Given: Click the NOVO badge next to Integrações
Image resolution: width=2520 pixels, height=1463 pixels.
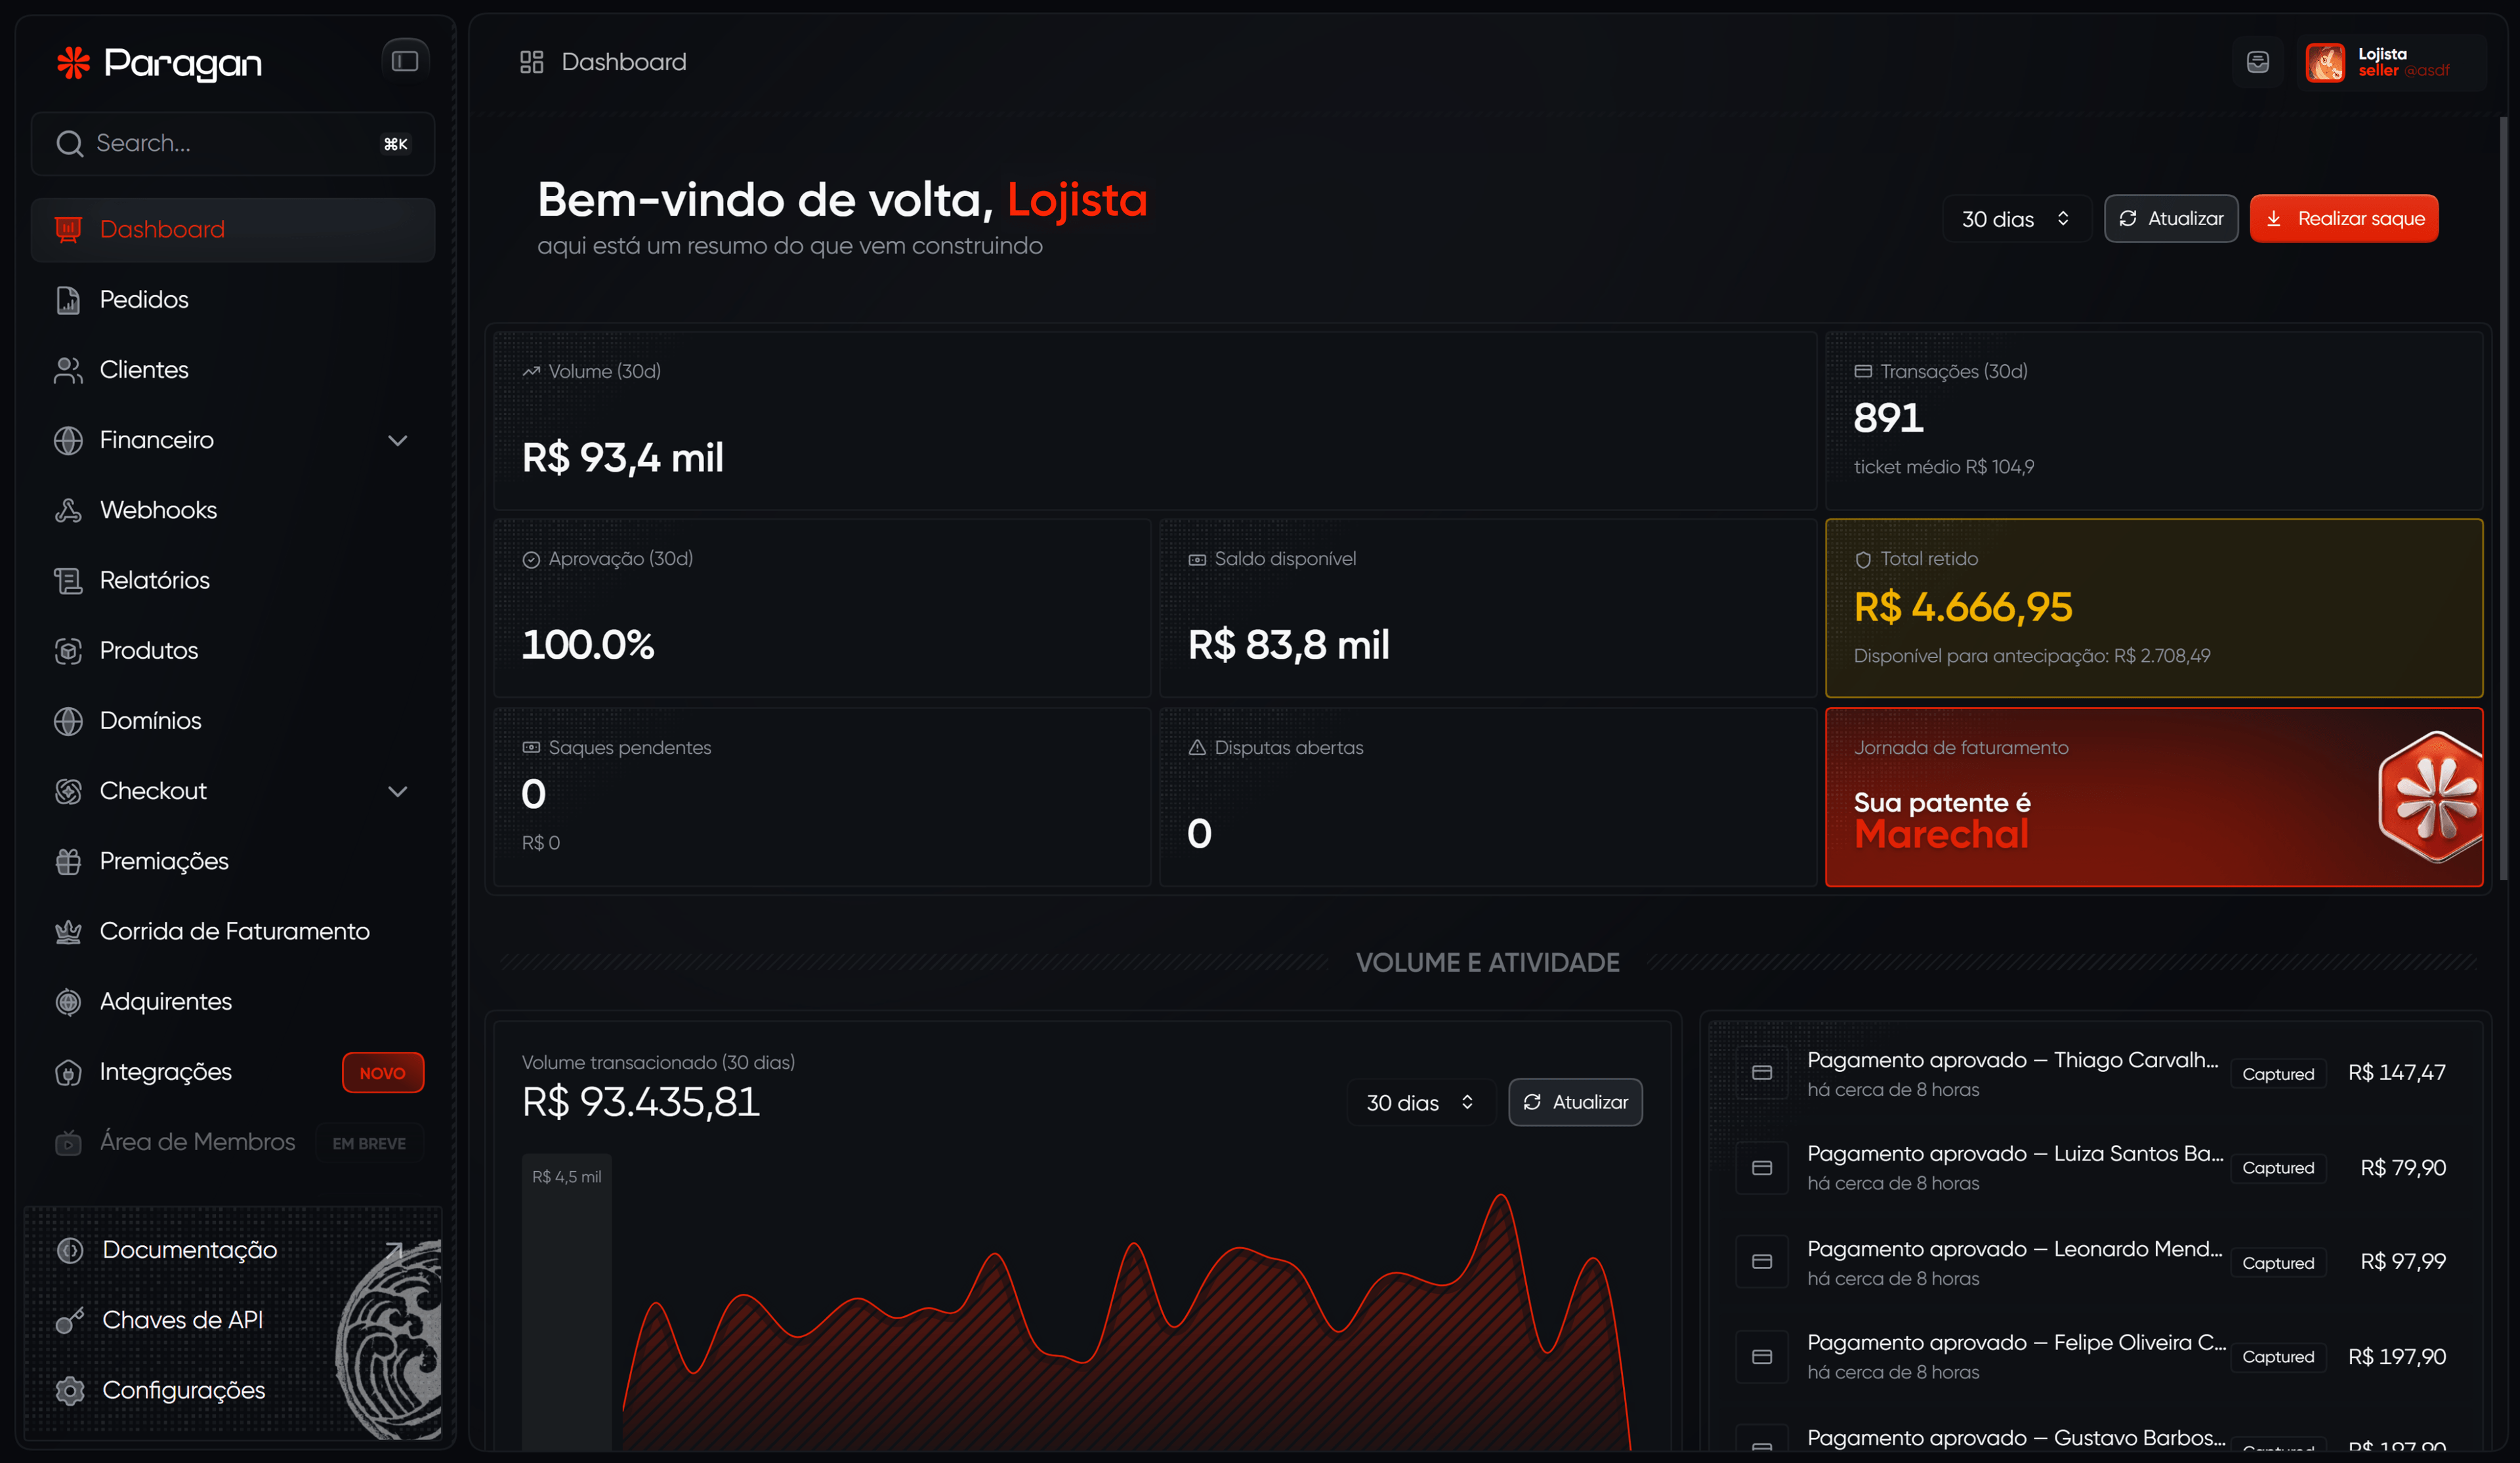Looking at the screenshot, I should 383,1073.
